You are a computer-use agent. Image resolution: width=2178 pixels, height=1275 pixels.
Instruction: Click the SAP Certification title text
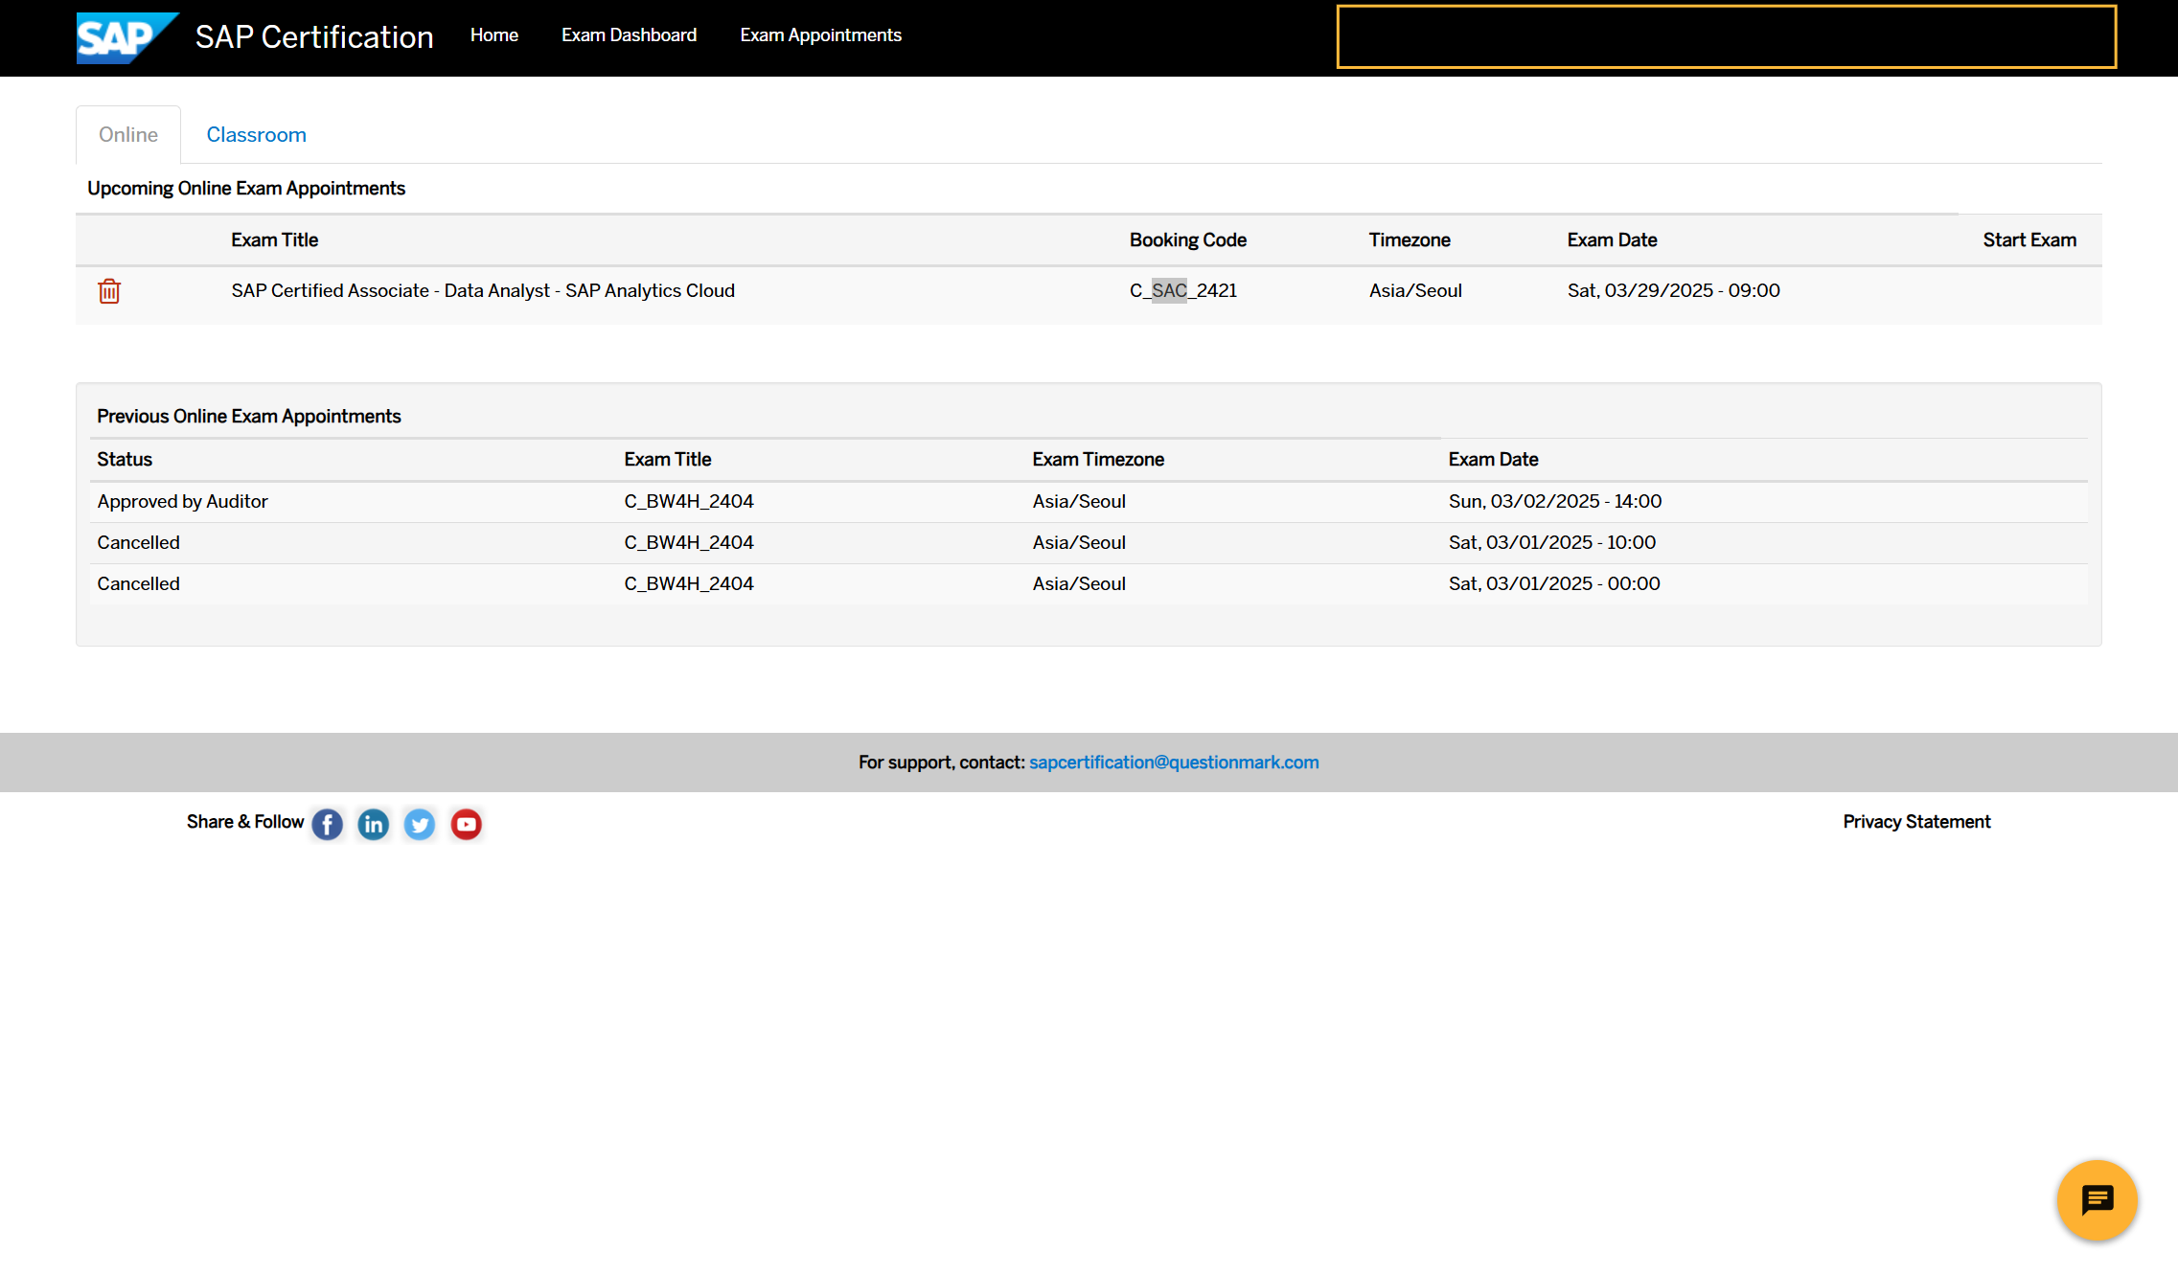[314, 36]
